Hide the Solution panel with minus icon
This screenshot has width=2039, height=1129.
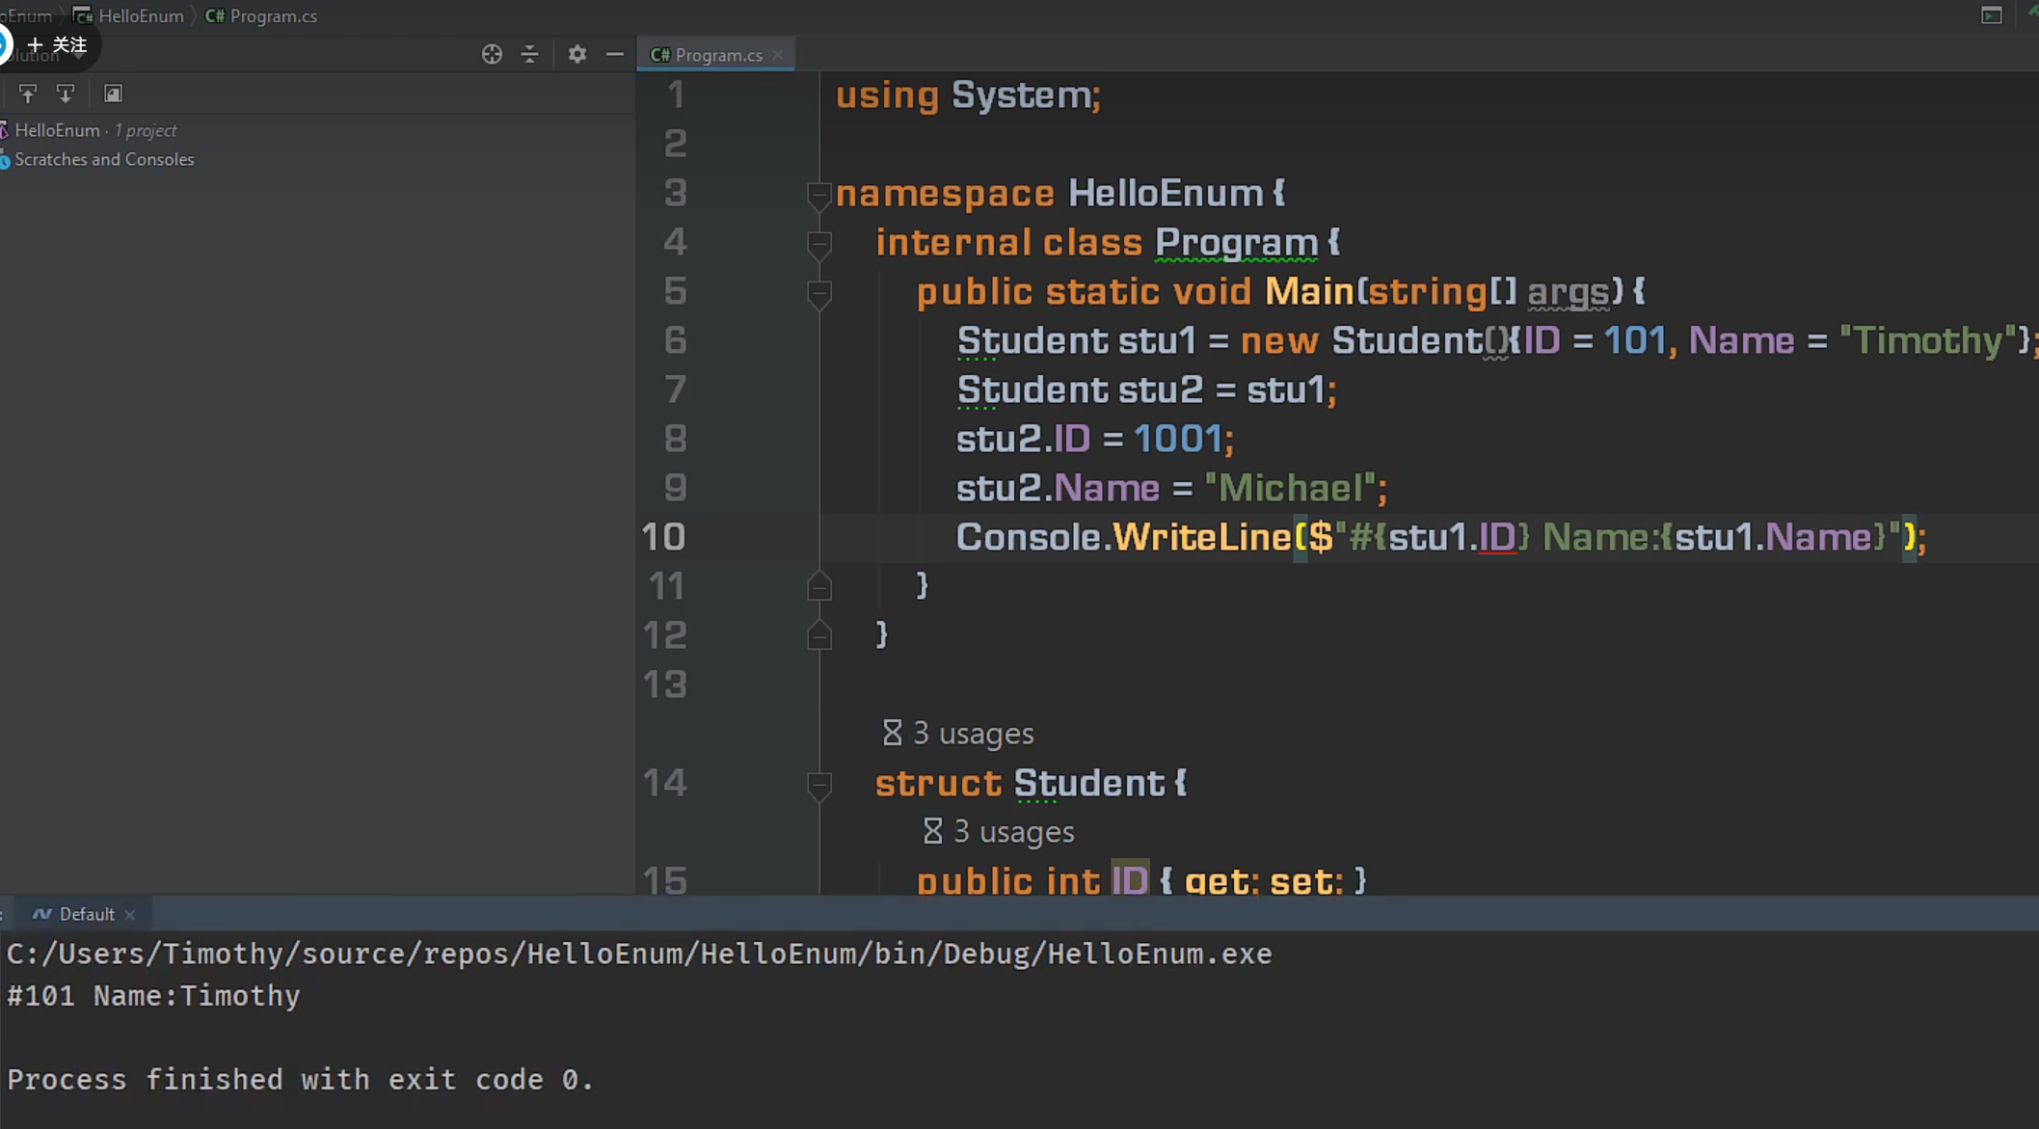[614, 54]
